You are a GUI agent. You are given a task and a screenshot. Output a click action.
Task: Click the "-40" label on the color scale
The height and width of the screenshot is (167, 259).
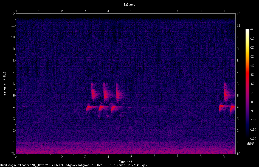point(252,66)
